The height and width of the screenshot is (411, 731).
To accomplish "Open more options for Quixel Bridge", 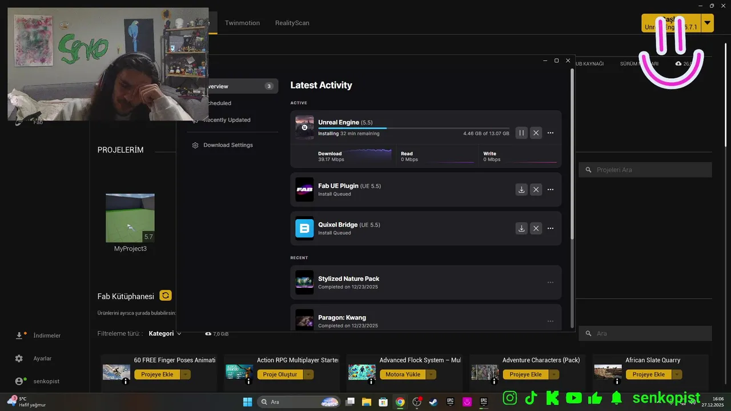I will coord(551,228).
